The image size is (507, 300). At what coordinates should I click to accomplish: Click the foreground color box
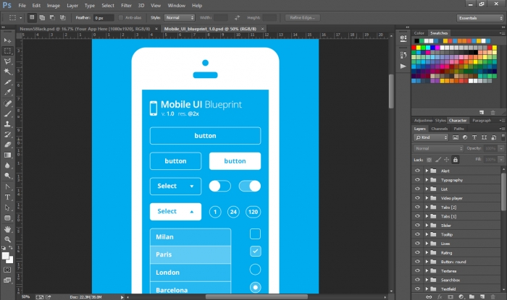[5, 256]
